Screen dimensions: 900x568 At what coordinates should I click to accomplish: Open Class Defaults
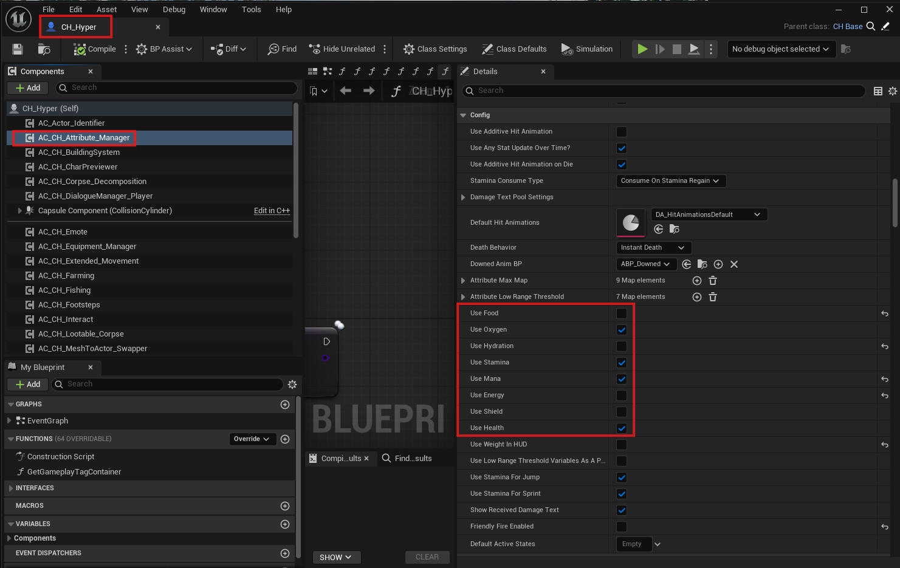point(514,49)
